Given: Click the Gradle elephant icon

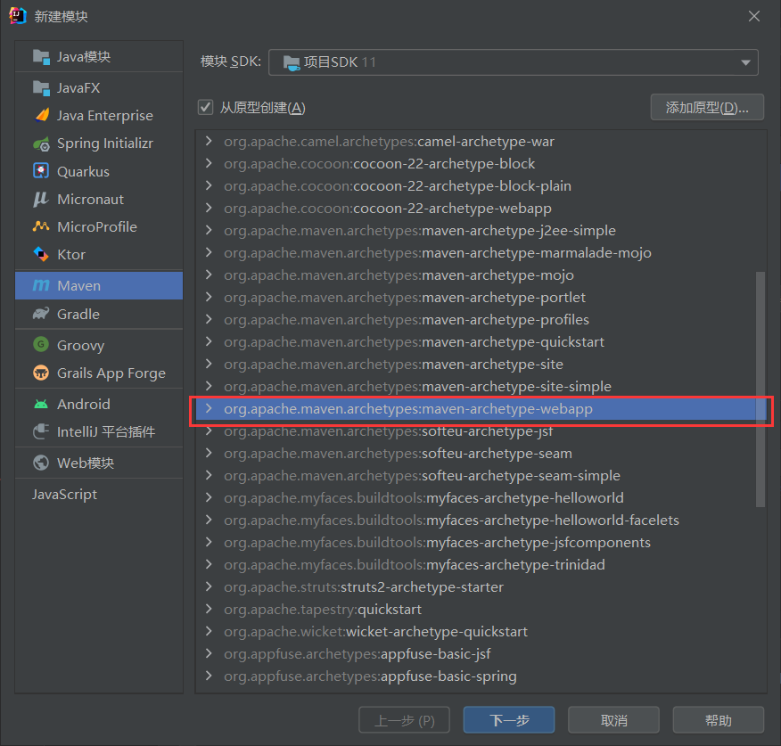Looking at the screenshot, I should (41, 314).
